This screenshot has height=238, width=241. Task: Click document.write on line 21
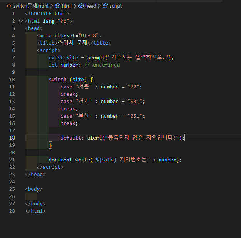pos(69,160)
